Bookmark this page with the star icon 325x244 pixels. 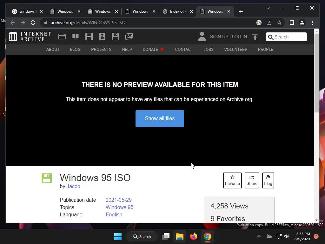pyautogui.click(x=279, y=23)
